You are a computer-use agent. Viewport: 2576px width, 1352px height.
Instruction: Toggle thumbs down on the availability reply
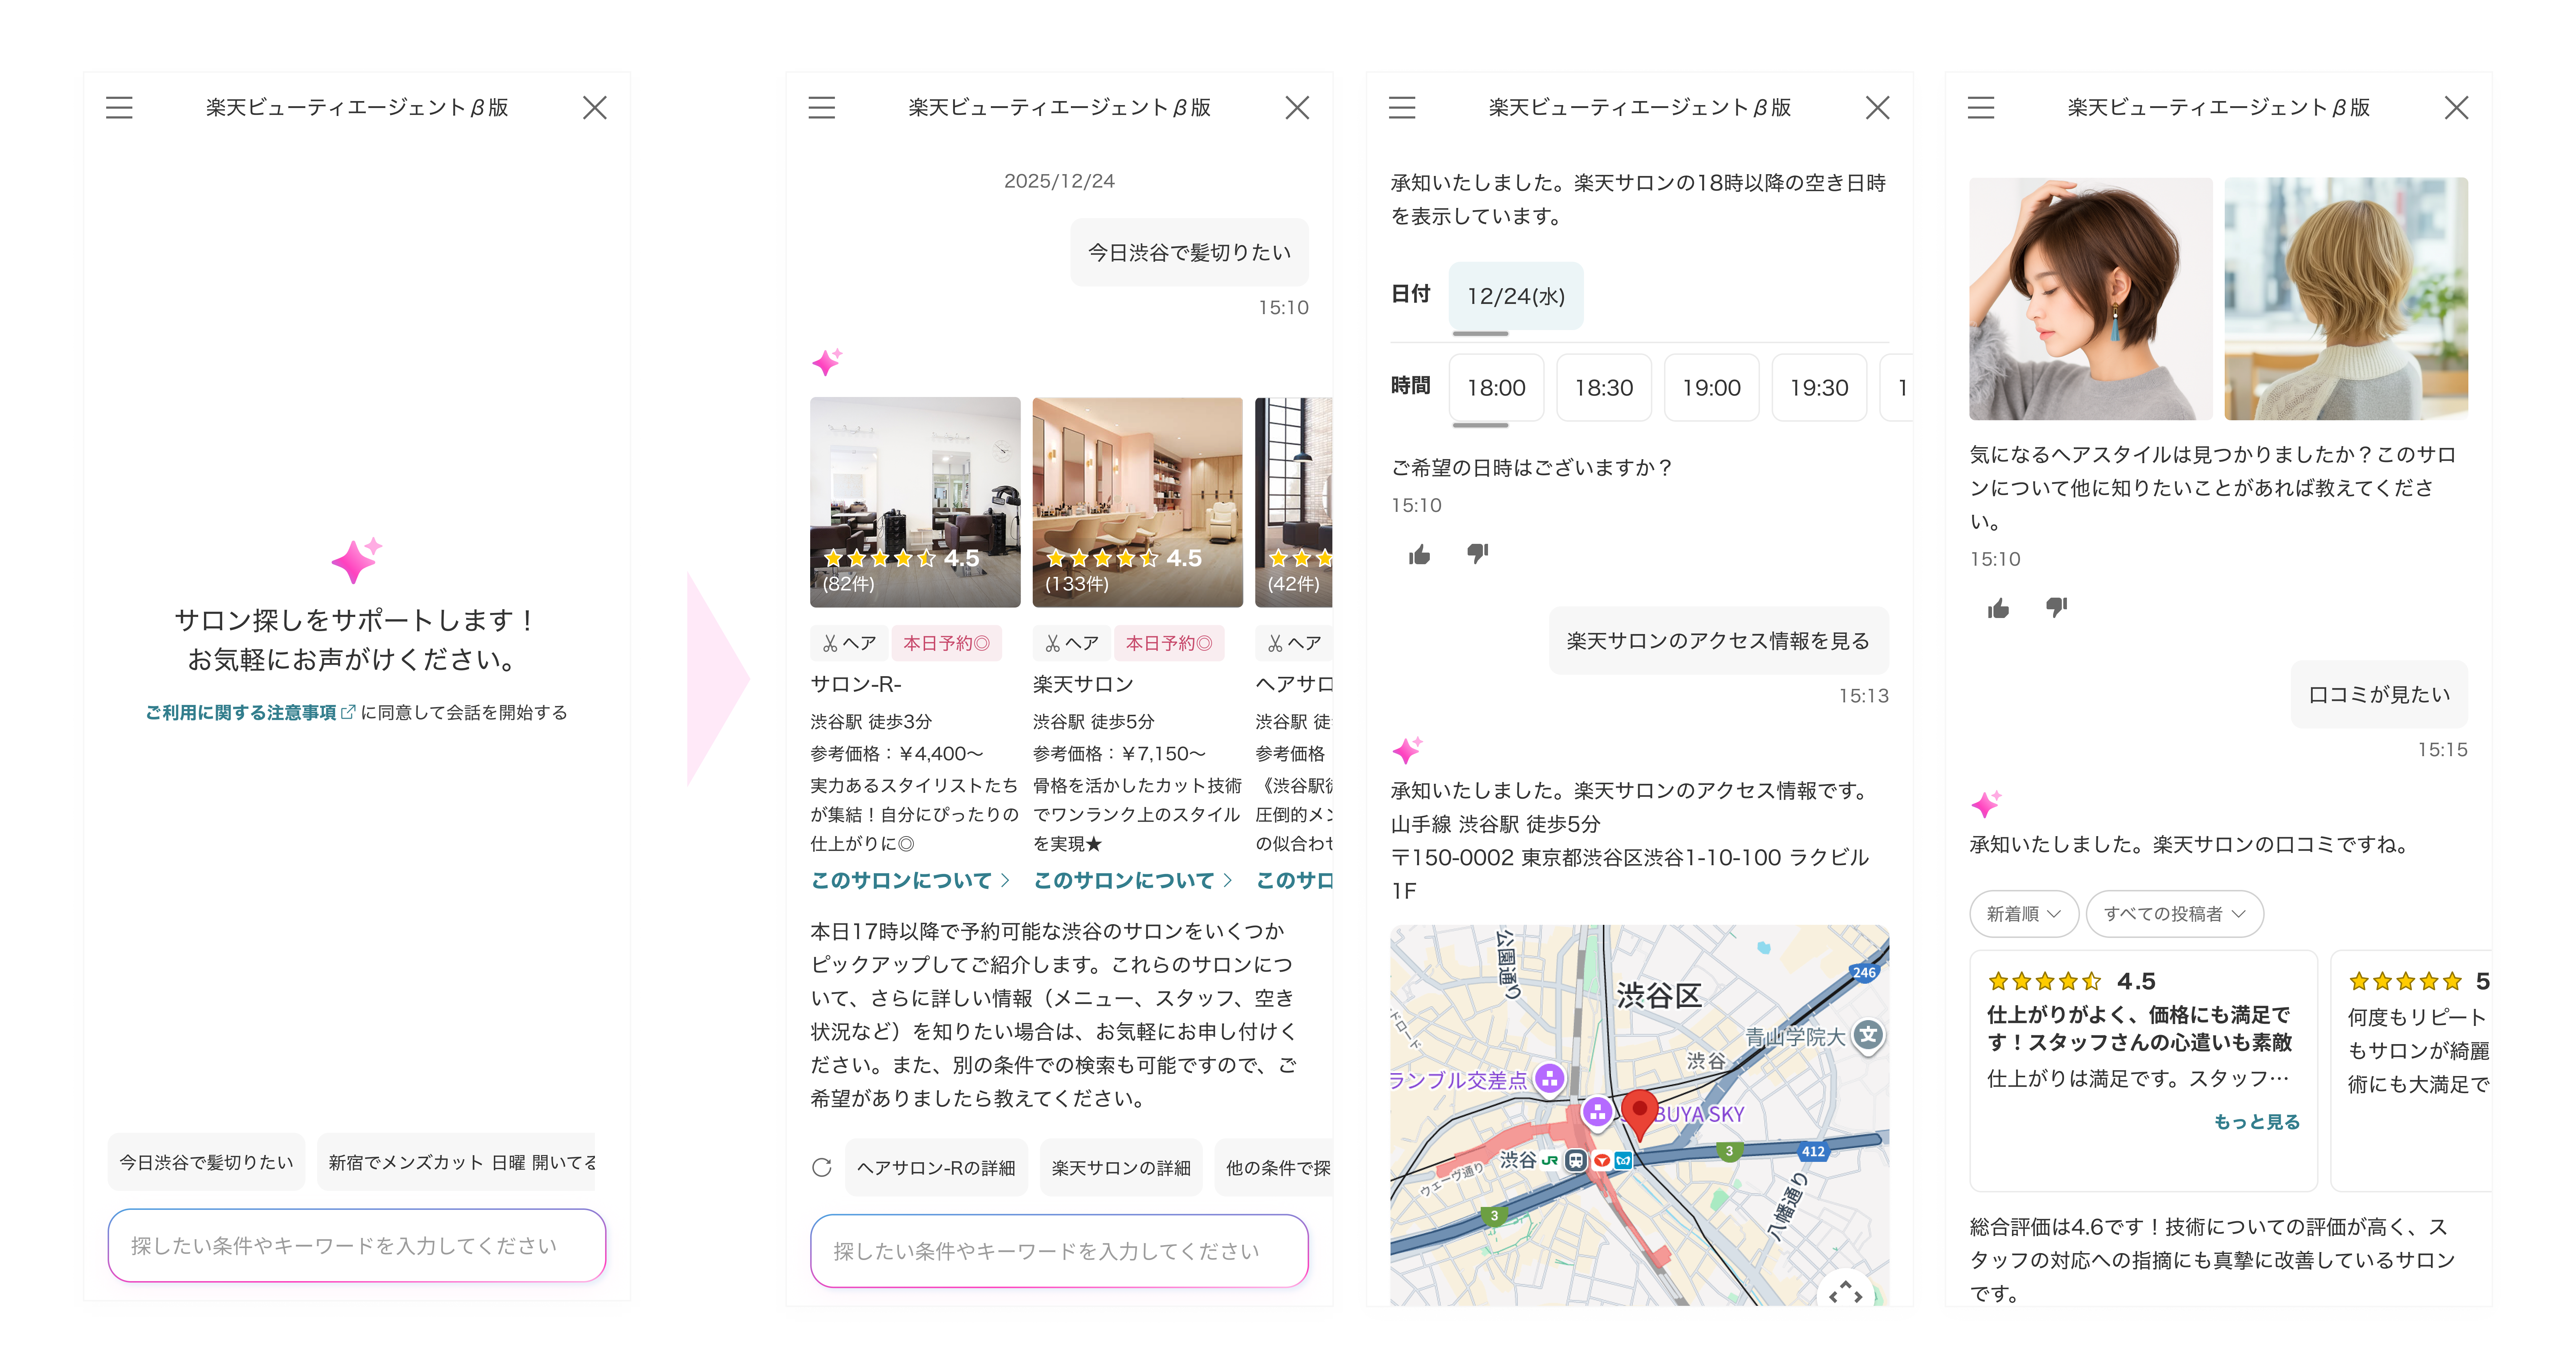1477,554
